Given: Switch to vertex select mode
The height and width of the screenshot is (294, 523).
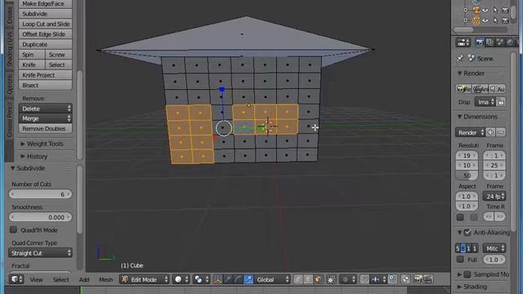Looking at the screenshot, I should [x=298, y=279].
